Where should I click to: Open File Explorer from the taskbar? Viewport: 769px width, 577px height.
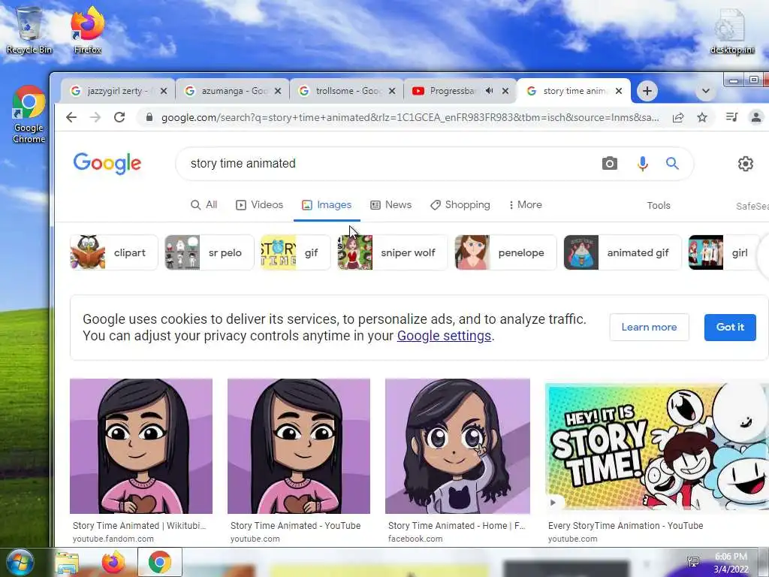[x=67, y=563]
